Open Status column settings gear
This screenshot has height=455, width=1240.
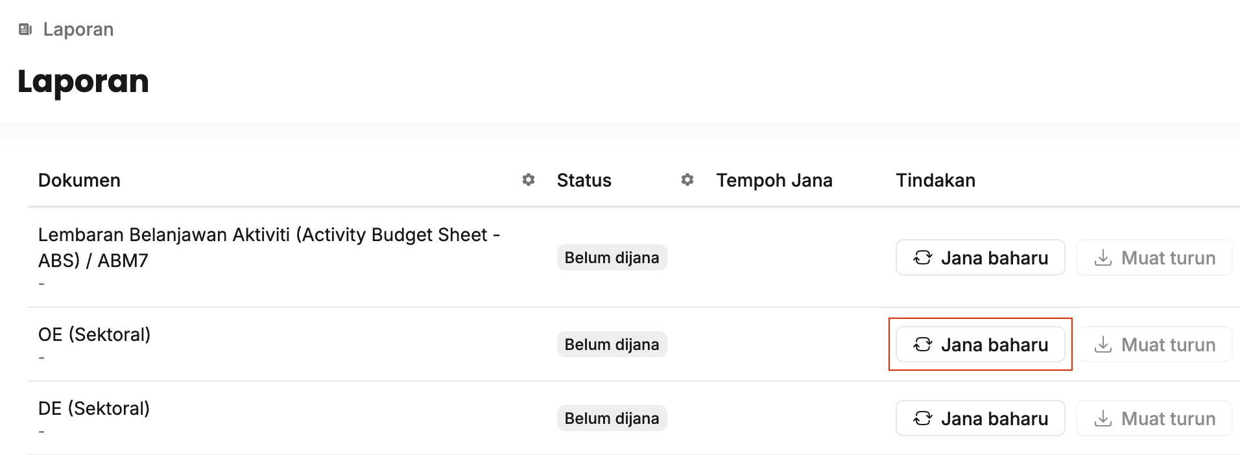pyautogui.click(x=687, y=180)
